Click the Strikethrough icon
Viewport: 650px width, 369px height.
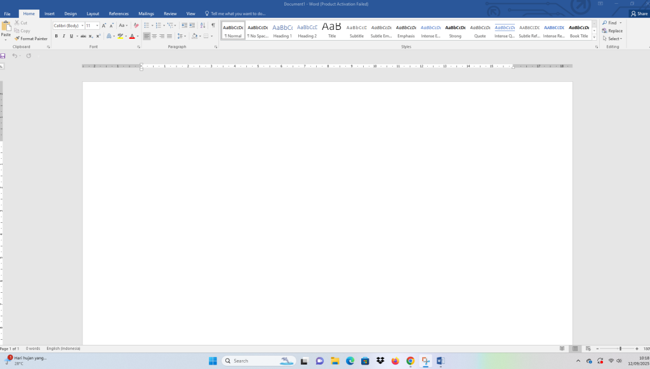coord(83,36)
